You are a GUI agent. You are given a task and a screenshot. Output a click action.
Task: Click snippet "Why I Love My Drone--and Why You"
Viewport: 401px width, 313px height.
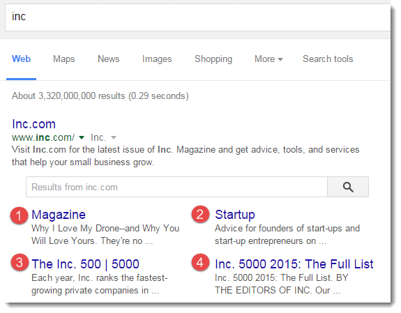click(x=105, y=229)
